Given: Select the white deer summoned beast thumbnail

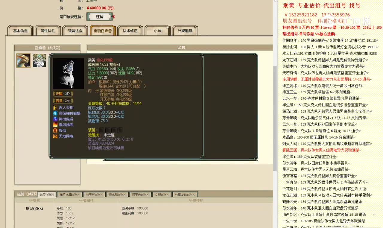Looking at the screenshot, I should [x=39, y=60].
